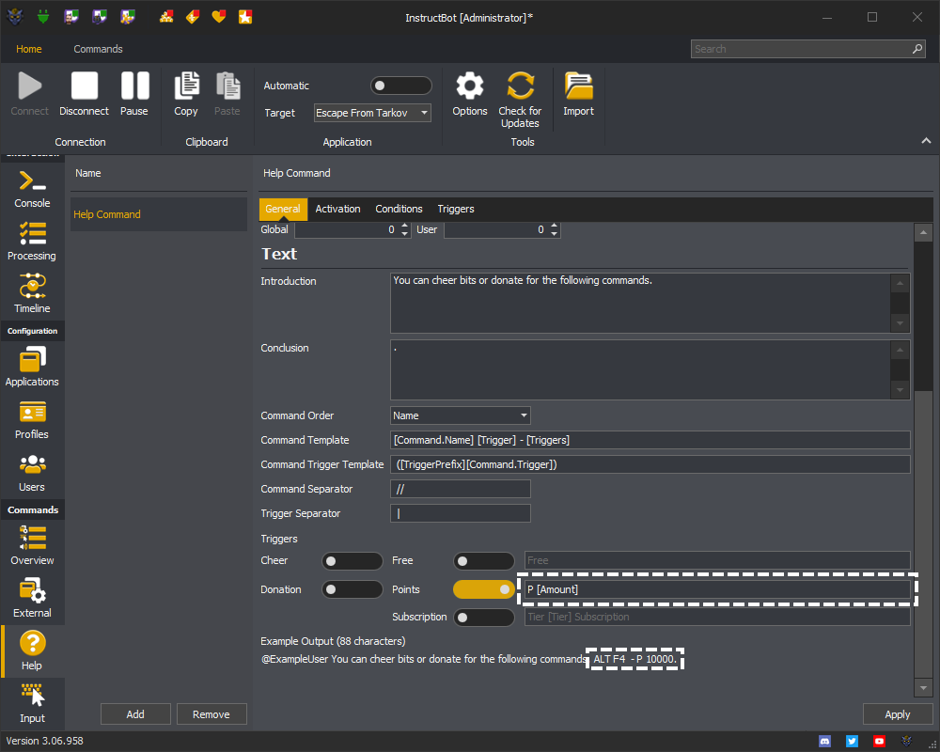This screenshot has height=752, width=940.
Task: Click the Trigger Separator field
Action: [461, 513]
